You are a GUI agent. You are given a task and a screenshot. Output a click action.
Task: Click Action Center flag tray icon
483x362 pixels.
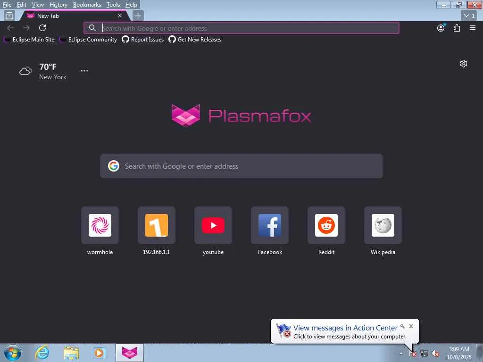click(x=413, y=354)
